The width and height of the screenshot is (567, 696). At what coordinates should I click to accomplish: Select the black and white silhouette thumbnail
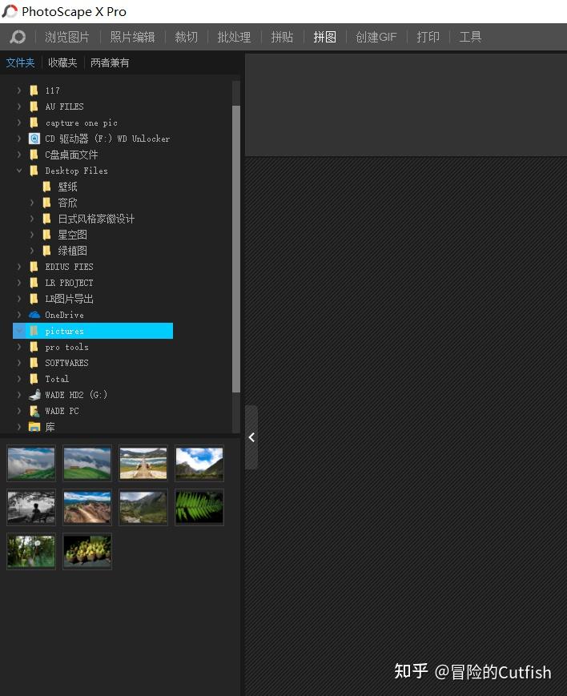point(31,507)
